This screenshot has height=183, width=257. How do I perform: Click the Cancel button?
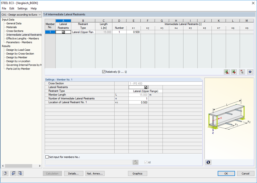[x=246, y=174]
